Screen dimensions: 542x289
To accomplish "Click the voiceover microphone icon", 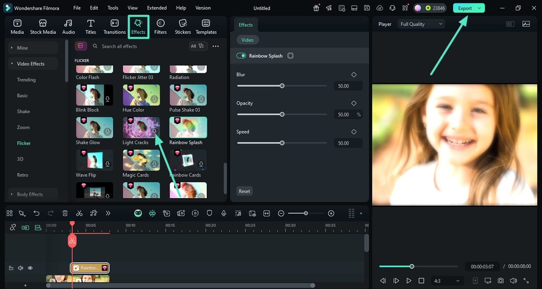I will point(224,213).
